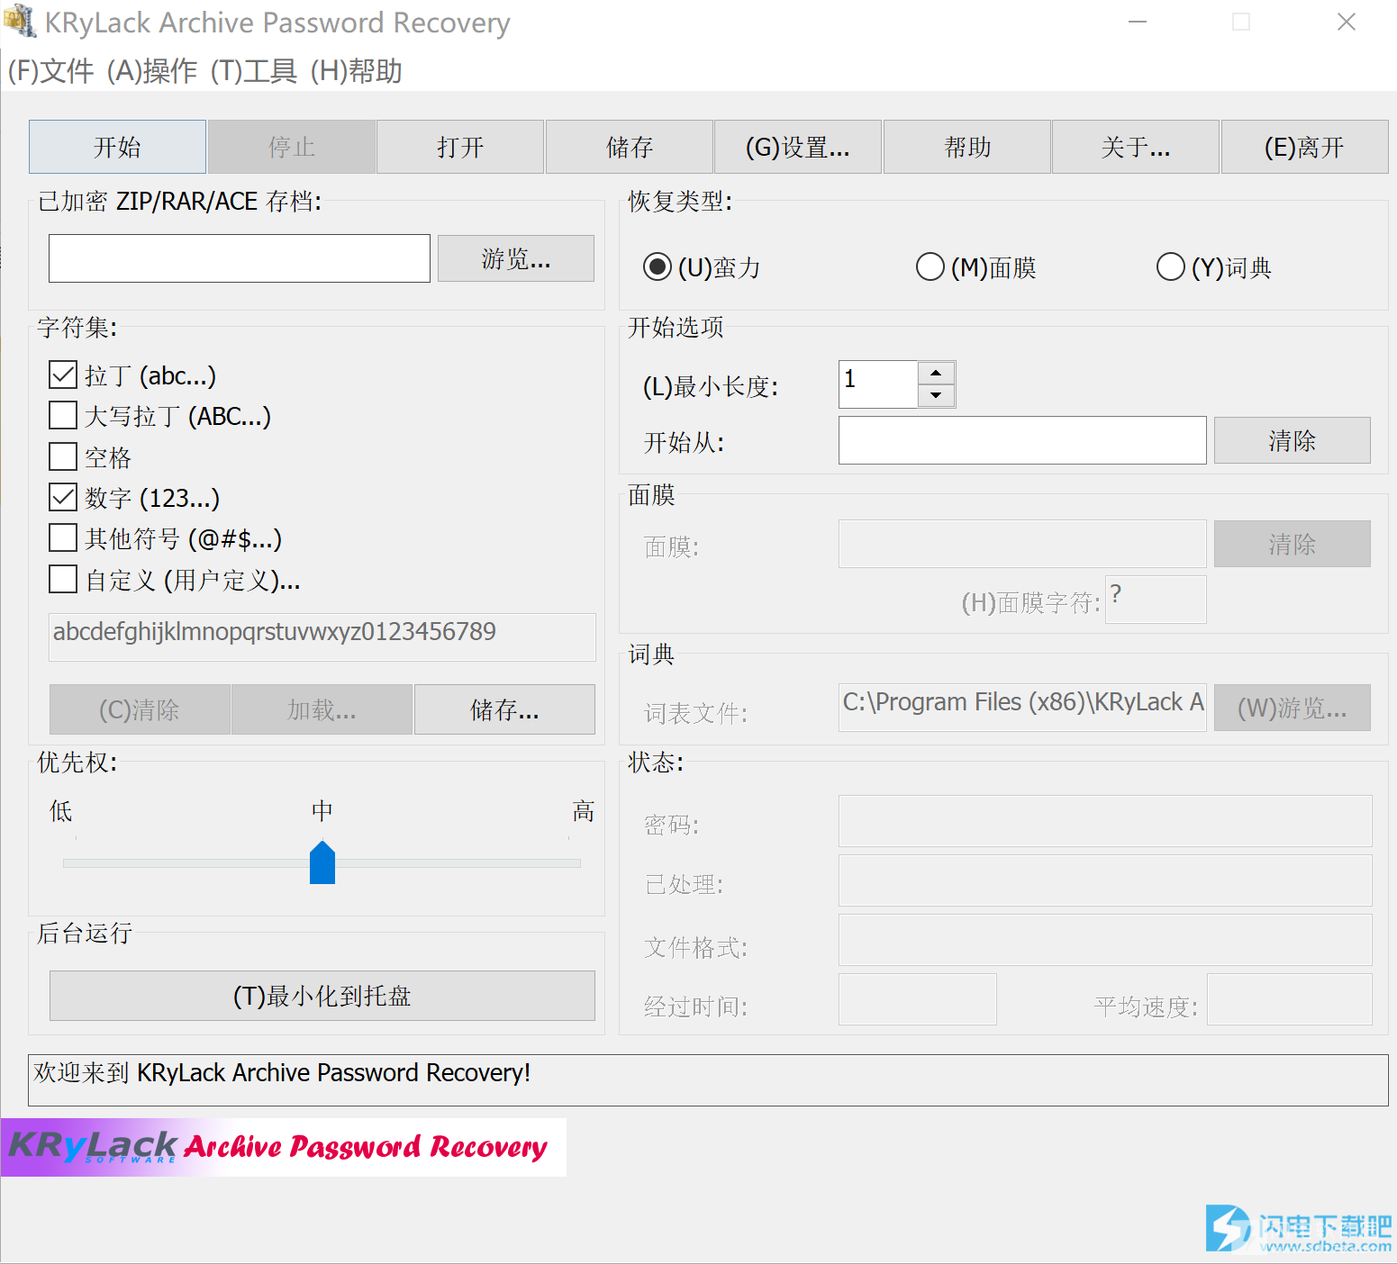The image size is (1397, 1264).
Task: Click (T)最小化到托盘 button
Action: coord(322,996)
